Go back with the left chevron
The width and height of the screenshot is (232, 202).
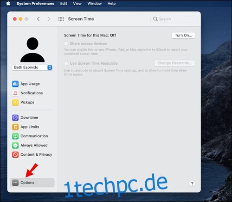(39, 19)
